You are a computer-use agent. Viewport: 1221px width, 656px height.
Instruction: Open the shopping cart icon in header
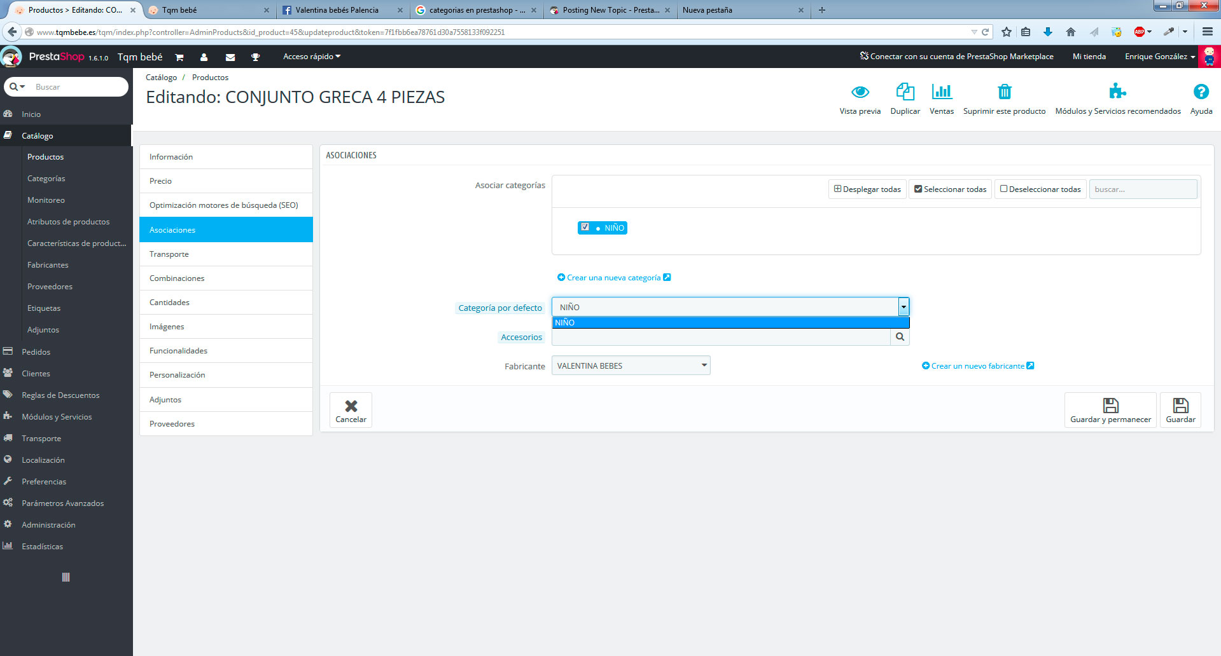[x=179, y=57]
